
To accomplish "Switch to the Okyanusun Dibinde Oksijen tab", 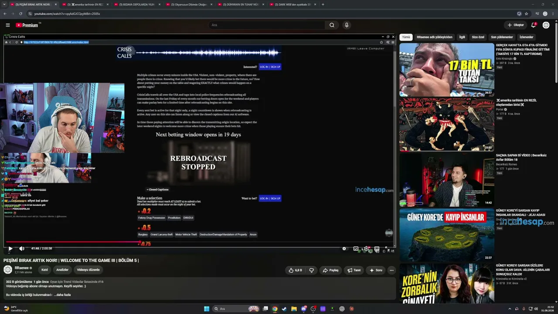I will pos(191,4).
